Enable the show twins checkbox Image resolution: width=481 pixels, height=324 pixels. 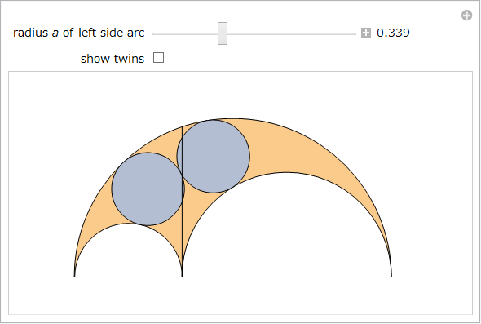[x=159, y=57]
